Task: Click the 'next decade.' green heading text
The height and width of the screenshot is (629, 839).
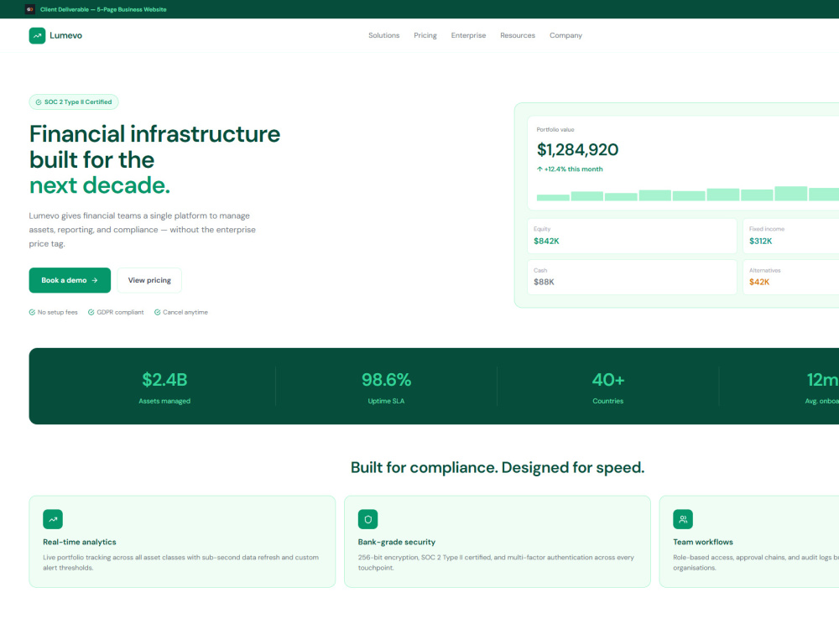Action: 100,185
